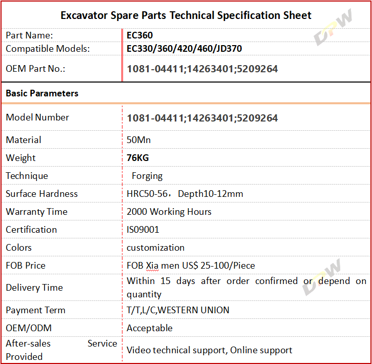The image size is (372, 364).
Task: Select the 'Warranty Time' label
Action: pyautogui.click(x=37, y=212)
